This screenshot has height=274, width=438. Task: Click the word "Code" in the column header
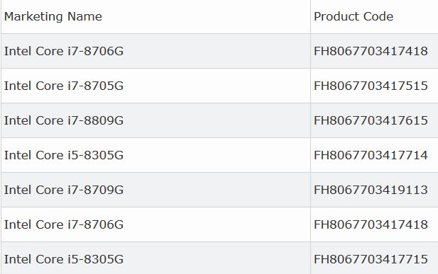pos(374,16)
